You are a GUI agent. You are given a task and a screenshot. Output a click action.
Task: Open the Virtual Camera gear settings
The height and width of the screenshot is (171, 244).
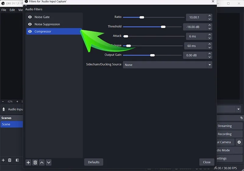(239, 142)
